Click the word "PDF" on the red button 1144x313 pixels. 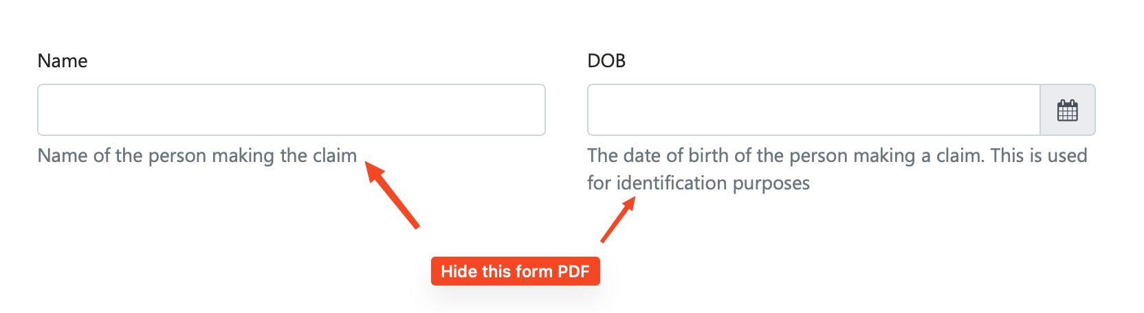click(x=573, y=271)
